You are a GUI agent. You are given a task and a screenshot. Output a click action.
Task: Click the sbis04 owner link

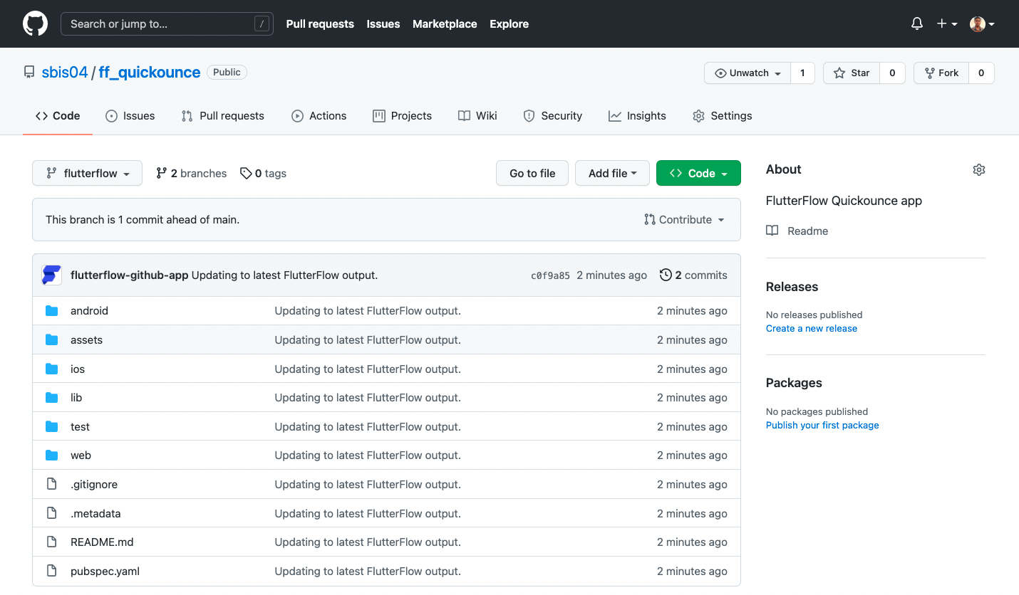click(65, 72)
